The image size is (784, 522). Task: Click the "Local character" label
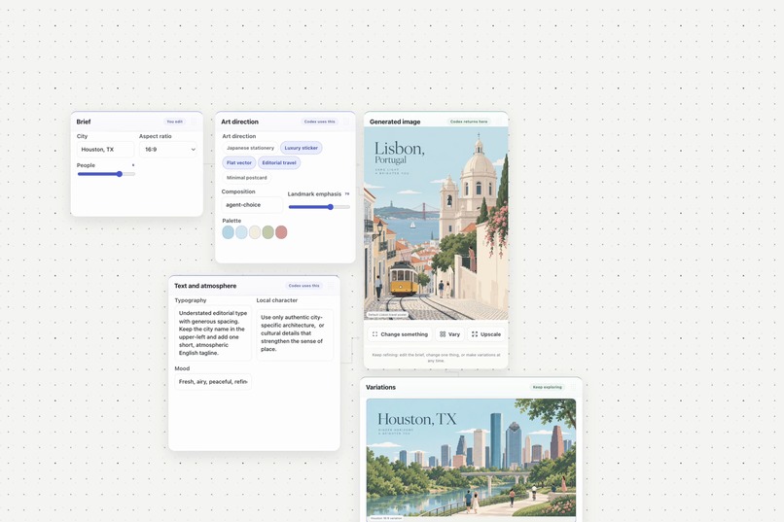click(277, 300)
